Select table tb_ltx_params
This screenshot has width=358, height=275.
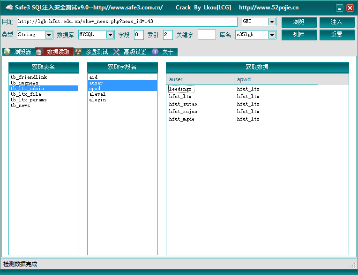click(44, 99)
